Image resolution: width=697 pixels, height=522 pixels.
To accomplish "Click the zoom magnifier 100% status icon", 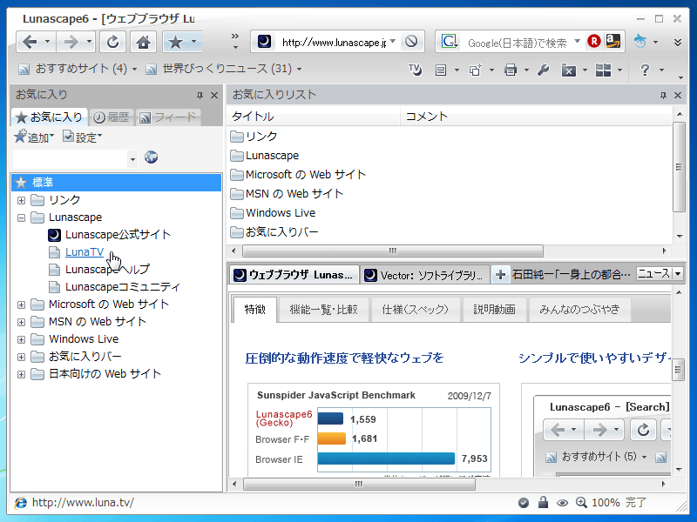I will coord(581,502).
